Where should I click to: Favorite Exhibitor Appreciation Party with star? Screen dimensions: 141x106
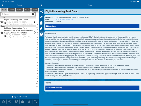pos(2,33)
